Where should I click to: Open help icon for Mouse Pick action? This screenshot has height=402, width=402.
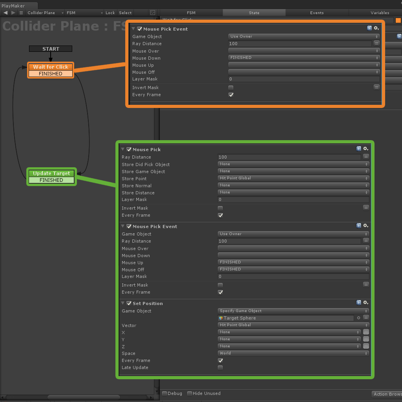pos(359,149)
